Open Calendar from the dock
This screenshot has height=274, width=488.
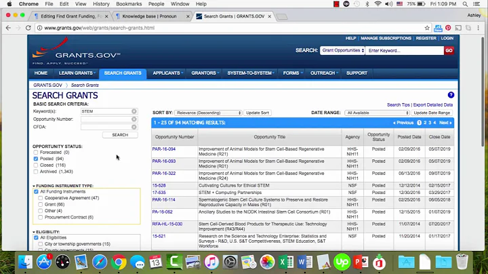coord(156,262)
